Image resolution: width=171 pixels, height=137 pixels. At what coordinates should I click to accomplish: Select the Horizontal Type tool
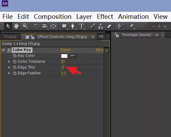tap(81, 26)
